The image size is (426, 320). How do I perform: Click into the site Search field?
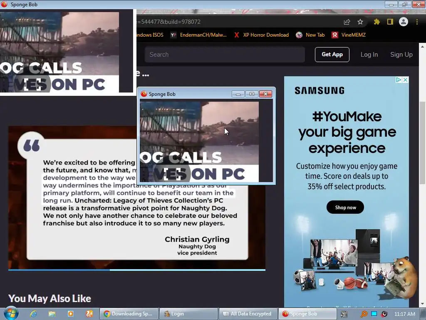225,55
